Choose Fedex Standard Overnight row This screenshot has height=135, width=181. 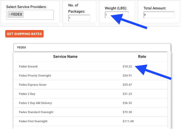90,112
